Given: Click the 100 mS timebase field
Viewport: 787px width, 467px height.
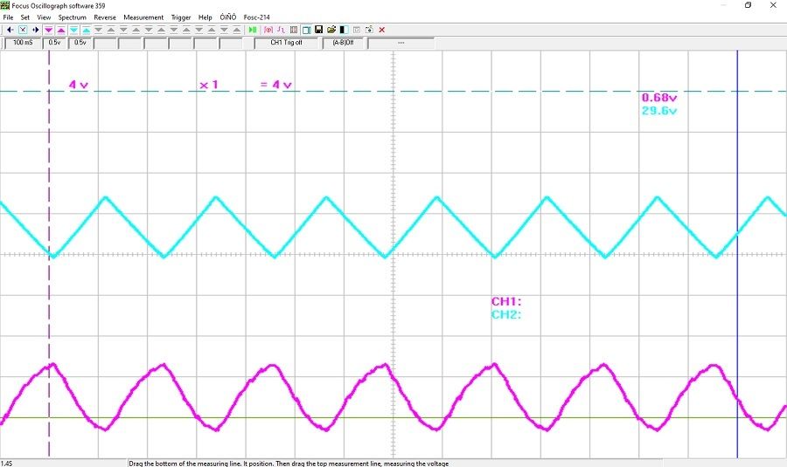Looking at the screenshot, I should (x=23, y=43).
